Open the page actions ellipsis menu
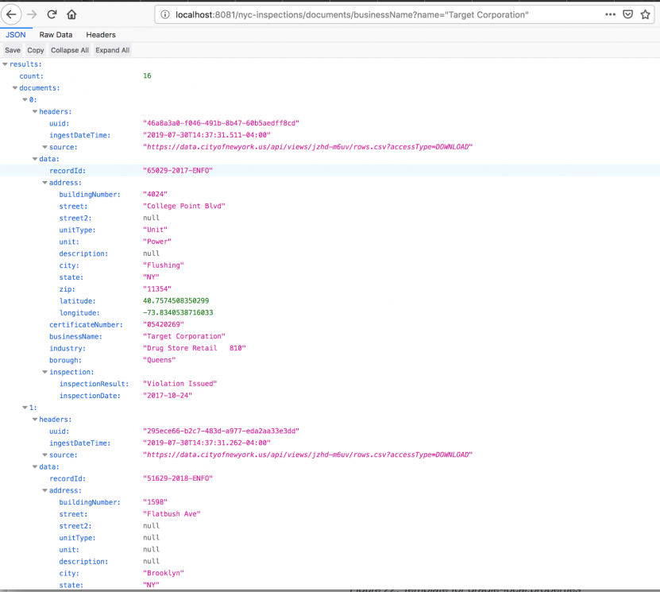 [609, 14]
